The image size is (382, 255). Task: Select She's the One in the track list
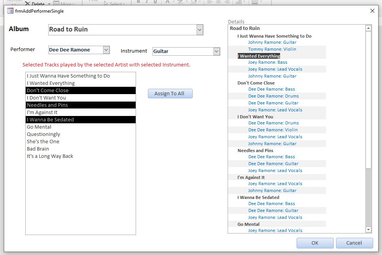[80, 142]
